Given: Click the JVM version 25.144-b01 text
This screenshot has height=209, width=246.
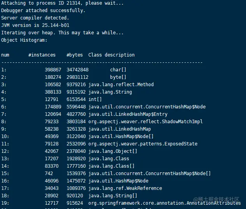Looking at the screenshot, I should [35, 25].
